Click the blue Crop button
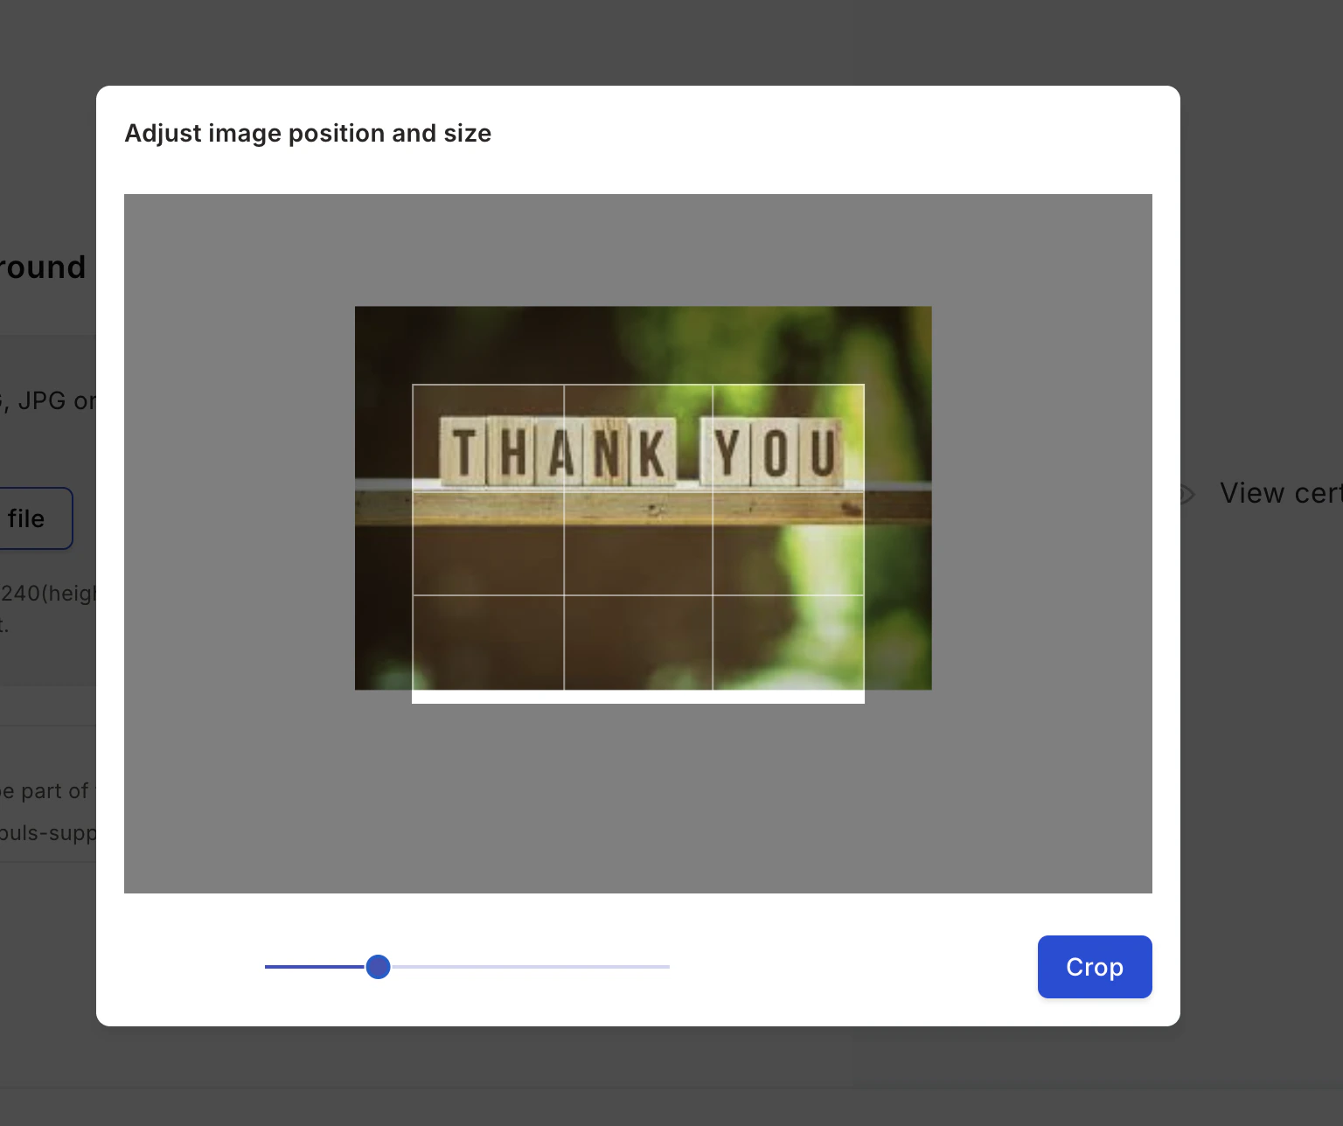 click(x=1094, y=967)
